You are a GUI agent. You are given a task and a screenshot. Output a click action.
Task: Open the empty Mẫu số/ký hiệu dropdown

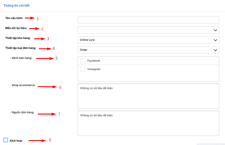pyautogui.click(x=146, y=30)
